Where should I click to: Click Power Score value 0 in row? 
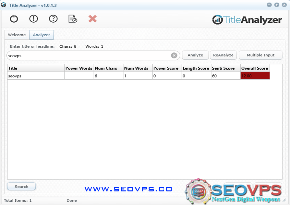(x=167, y=76)
